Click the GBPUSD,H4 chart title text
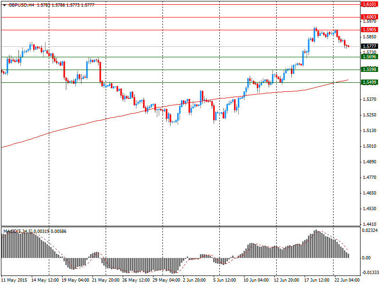 pos(21,5)
